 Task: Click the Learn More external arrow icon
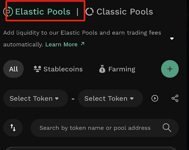point(83,44)
